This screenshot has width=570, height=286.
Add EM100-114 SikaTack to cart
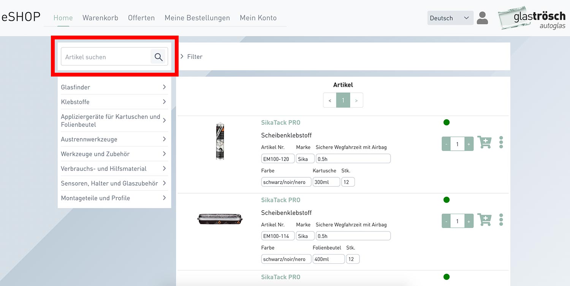point(484,220)
